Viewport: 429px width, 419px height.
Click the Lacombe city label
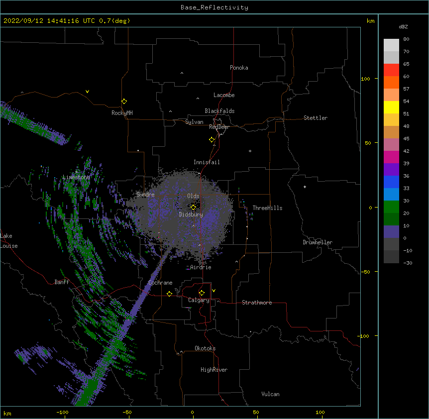(224, 95)
